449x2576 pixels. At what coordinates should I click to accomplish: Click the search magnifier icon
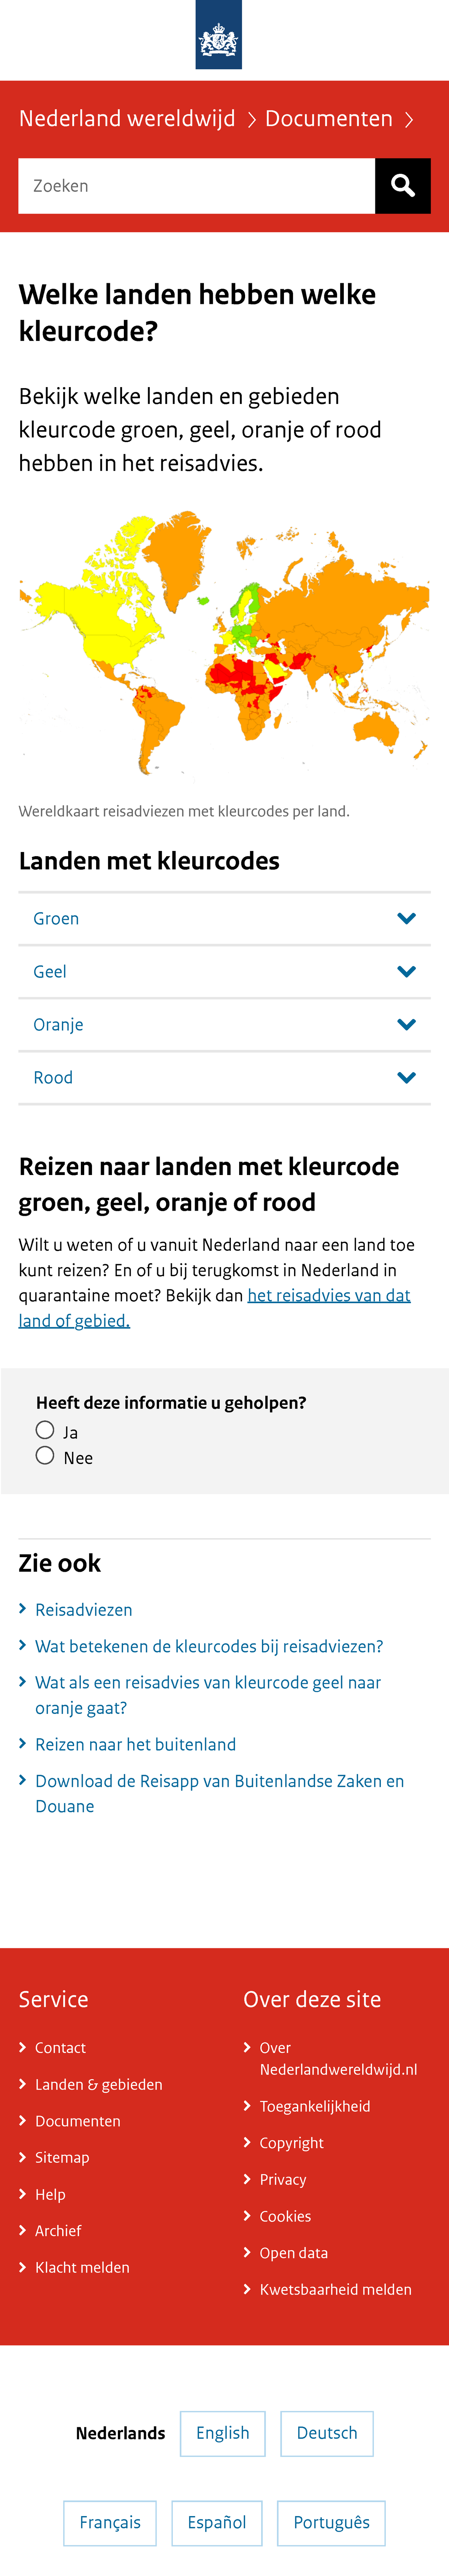click(x=402, y=185)
